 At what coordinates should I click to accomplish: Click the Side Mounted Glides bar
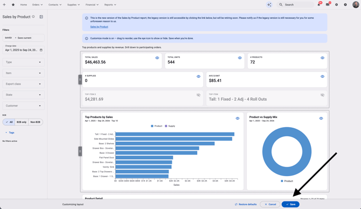pyautogui.click(x=174, y=139)
